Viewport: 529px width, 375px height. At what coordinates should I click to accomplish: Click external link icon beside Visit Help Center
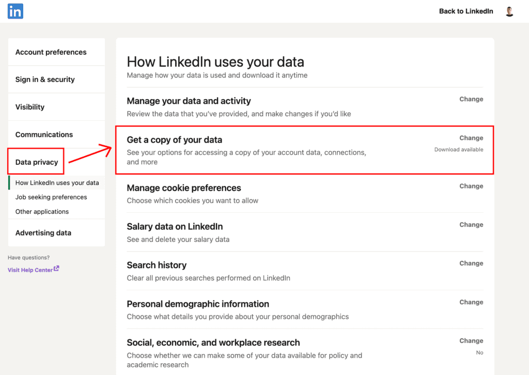point(56,269)
